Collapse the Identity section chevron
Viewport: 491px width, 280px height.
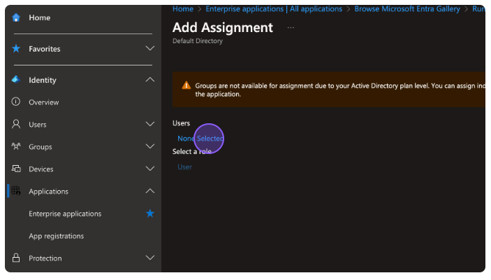(149, 80)
